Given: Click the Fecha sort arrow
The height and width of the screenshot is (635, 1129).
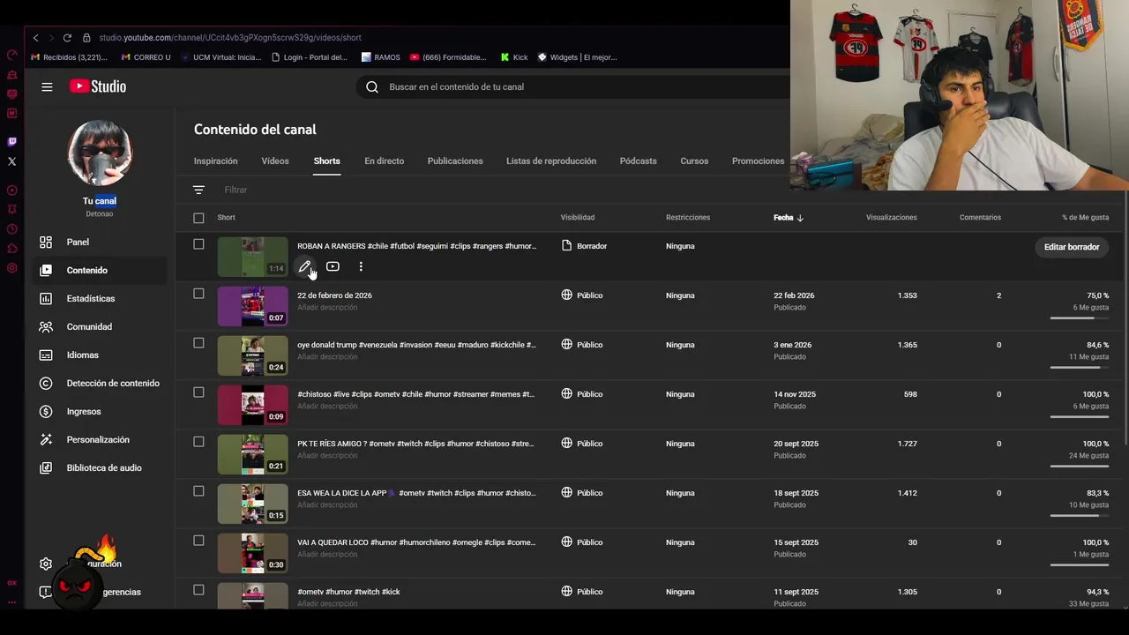Looking at the screenshot, I should (x=800, y=218).
